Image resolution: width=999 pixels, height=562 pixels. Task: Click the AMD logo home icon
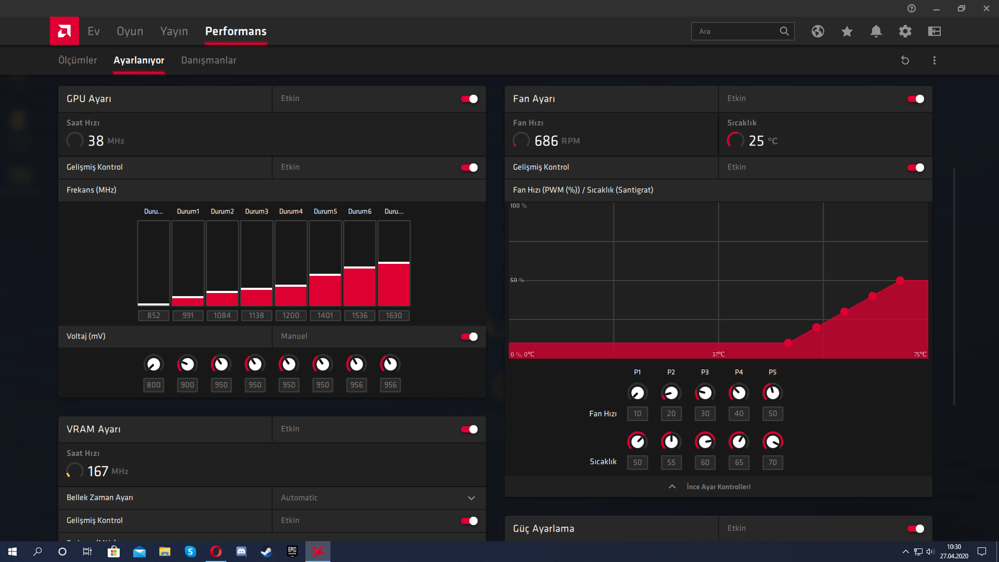point(64,31)
